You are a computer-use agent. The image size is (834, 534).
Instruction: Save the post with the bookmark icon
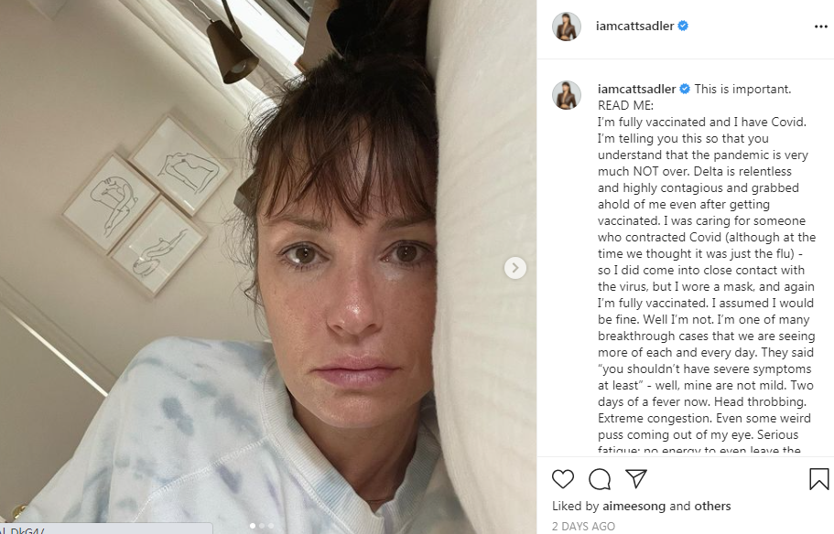(819, 478)
